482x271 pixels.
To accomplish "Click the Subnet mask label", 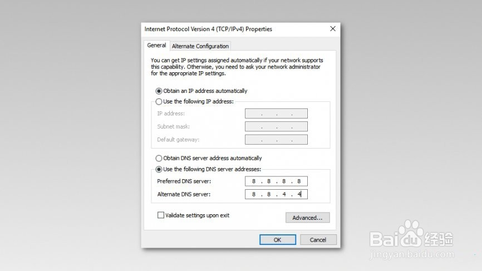I will [173, 126].
